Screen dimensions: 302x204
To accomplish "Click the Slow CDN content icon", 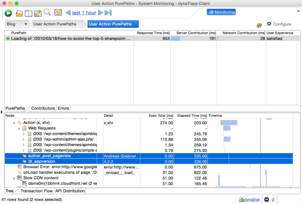I will [20, 178].
